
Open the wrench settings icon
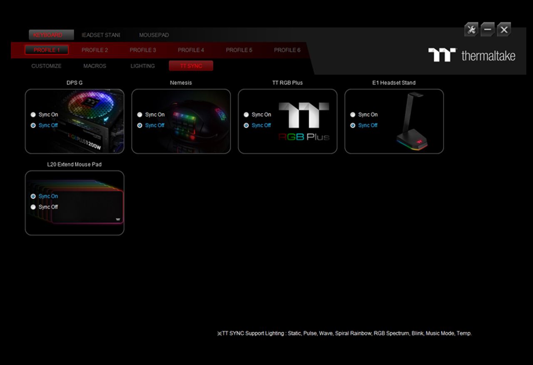[471, 30]
